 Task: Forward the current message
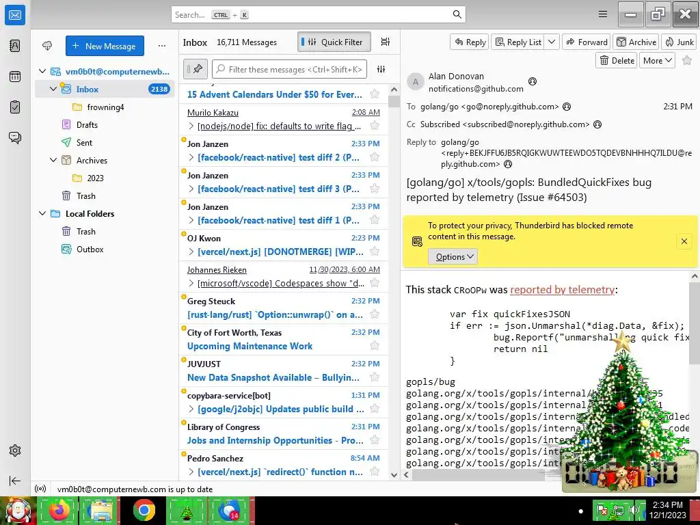point(587,42)
